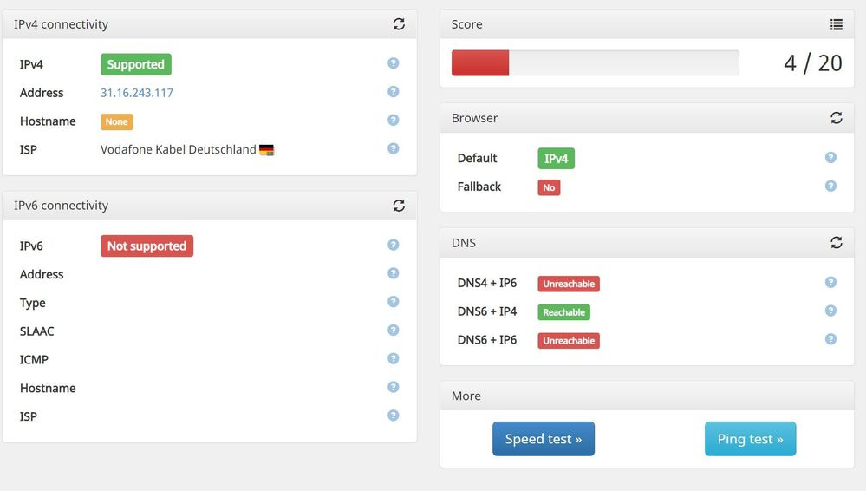Show help for ICMP row

[x=394, y=358]
